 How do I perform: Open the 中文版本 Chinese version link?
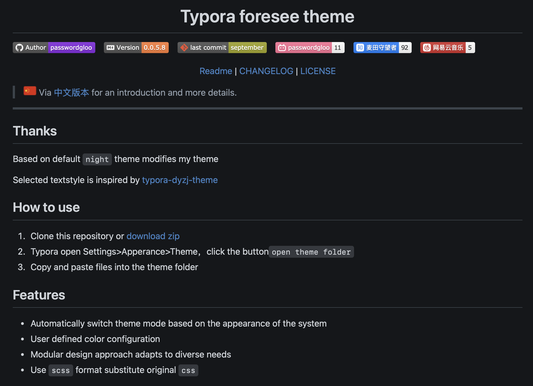point(71,93)
